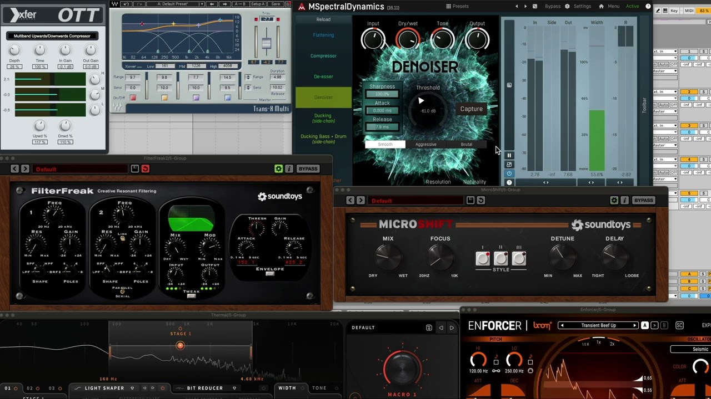Save preset icon in FilterFreak toolbar
Screen dimensions: 711x399
coord(134,168)
